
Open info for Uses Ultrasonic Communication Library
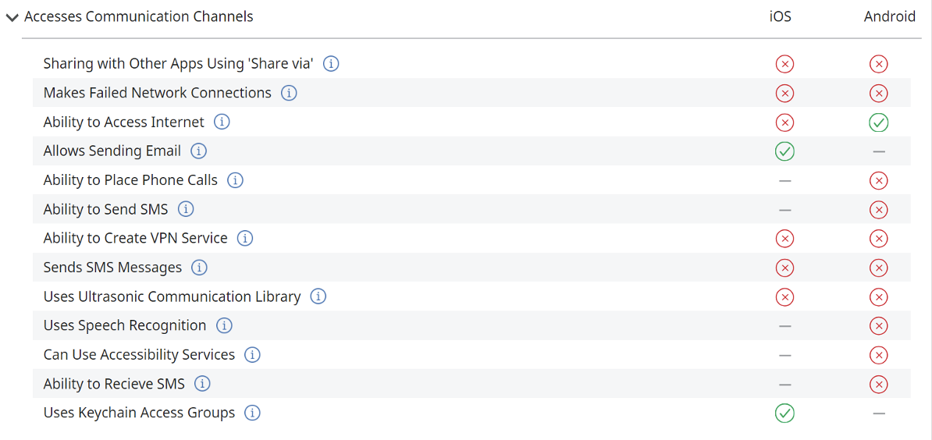318,296
